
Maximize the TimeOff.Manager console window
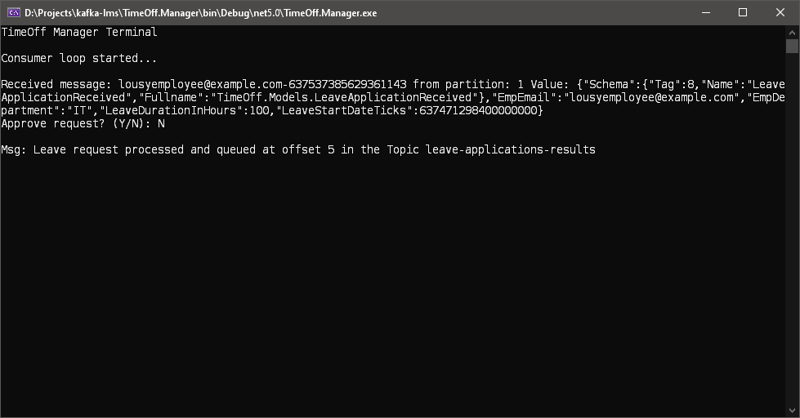[743, 12]
